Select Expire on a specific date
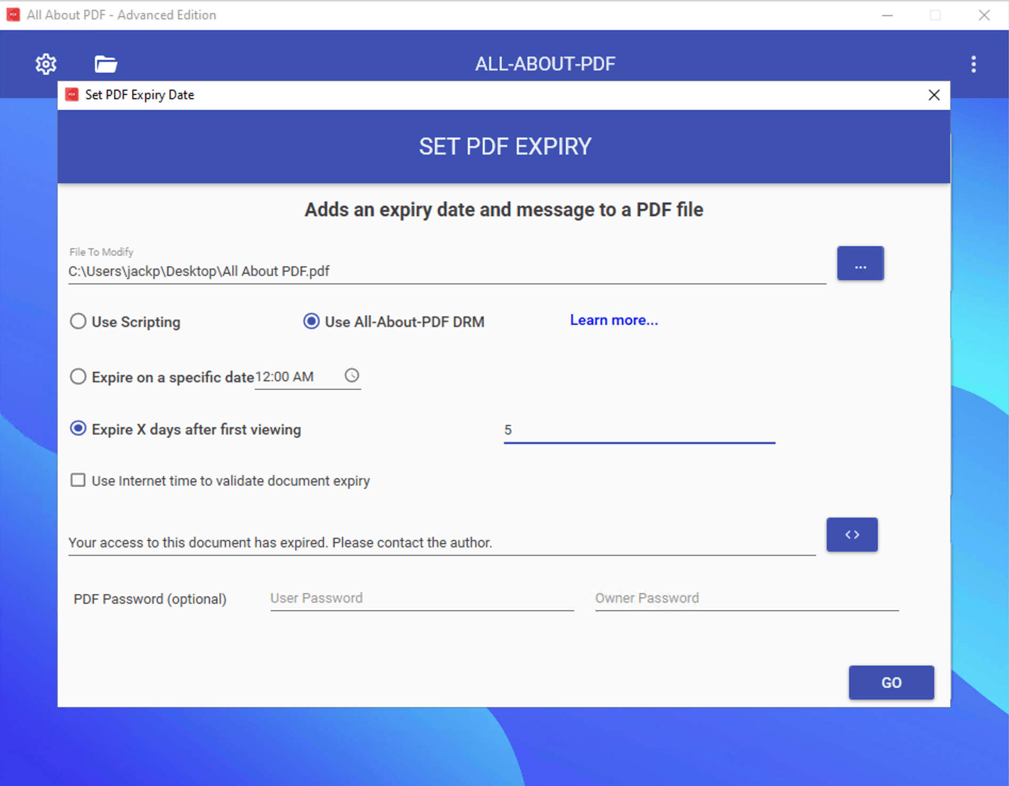 [78, 376]
